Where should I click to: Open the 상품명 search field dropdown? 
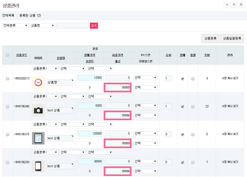pos(43,25)
